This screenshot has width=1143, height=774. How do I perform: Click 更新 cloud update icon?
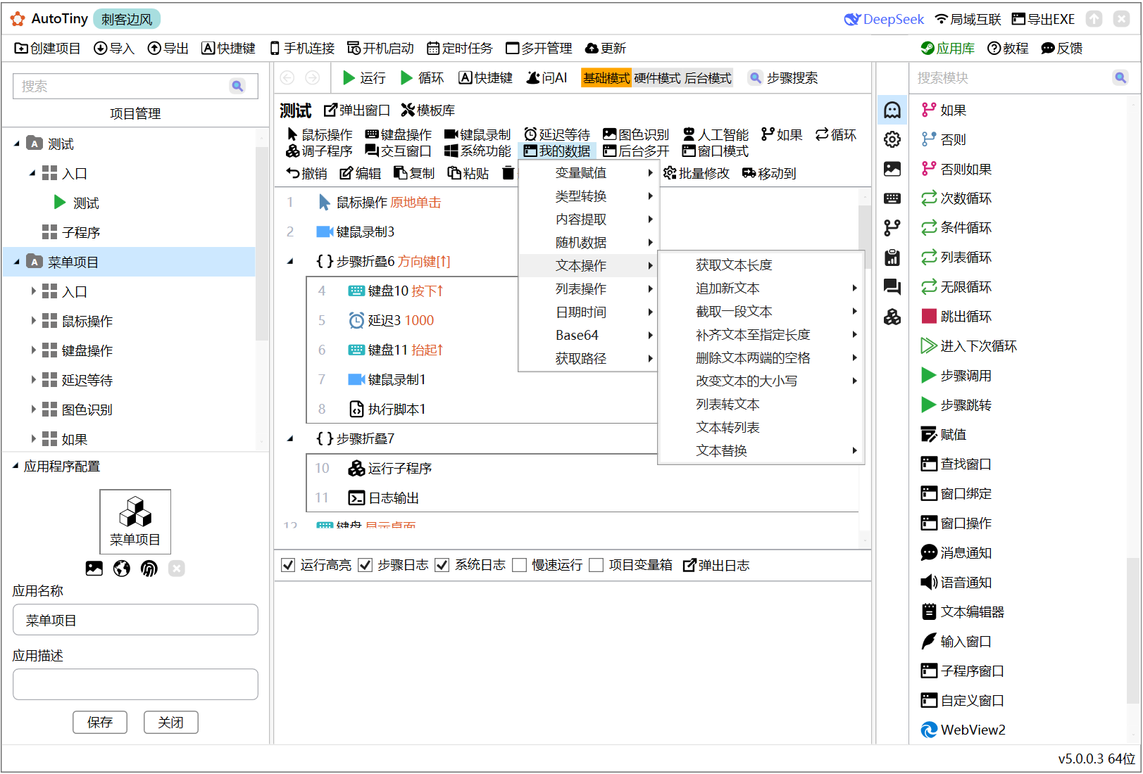coord(592,48)
